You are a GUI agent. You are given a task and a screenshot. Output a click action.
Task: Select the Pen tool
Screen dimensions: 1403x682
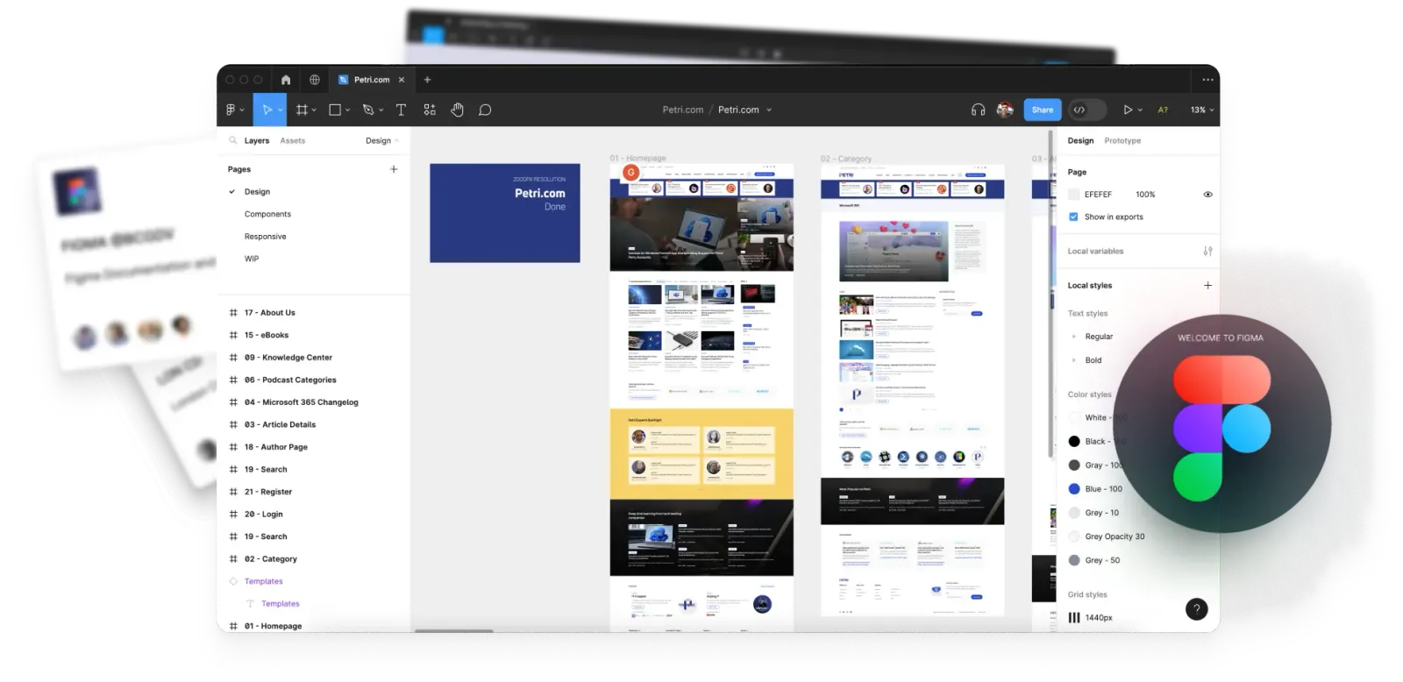click(x=368, y=110)
